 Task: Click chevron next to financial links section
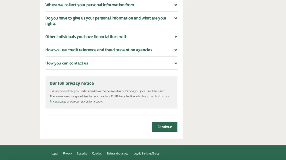click(176, 37)
